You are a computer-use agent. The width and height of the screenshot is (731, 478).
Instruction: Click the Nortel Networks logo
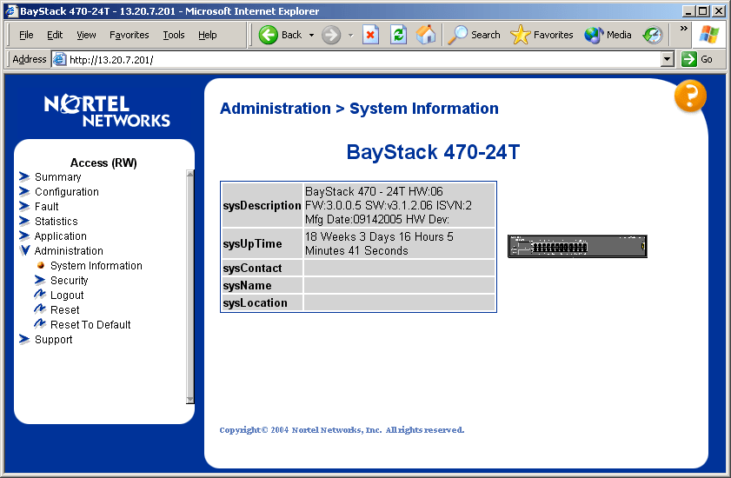107,110
